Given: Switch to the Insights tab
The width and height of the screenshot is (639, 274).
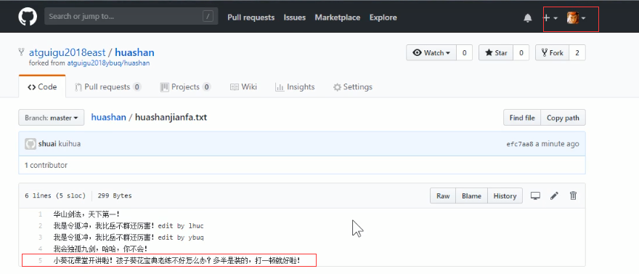Looking at the screenshot, I should [x=295, y=86].
